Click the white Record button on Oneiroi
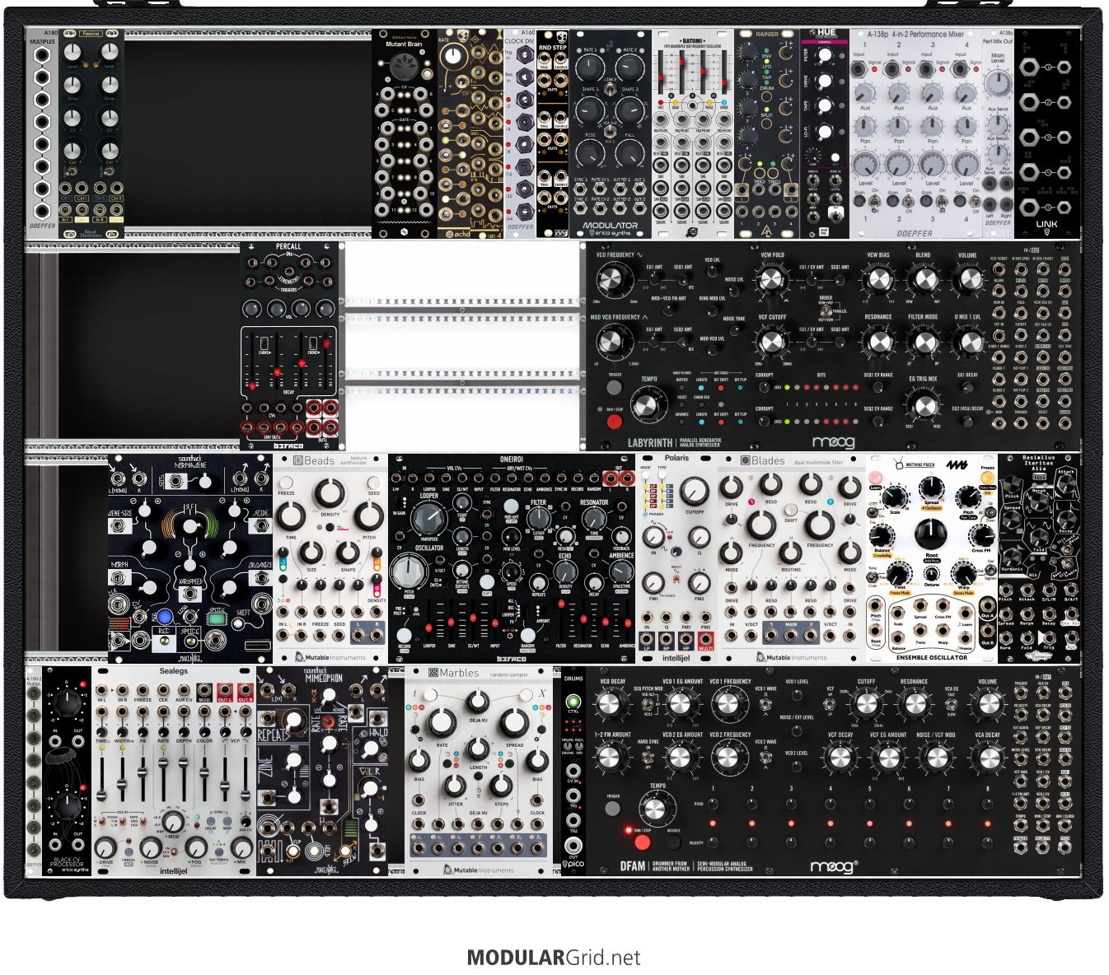The width and height of the screenshot is (1109, 975). [x=405, y=636]
